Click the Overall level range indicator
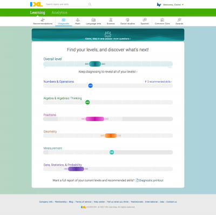This screenshot has width=216, height=215. 95,64
